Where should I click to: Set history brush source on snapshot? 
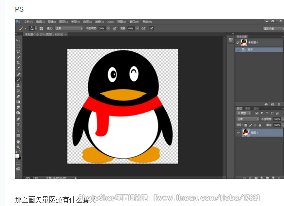coord(238,43)
